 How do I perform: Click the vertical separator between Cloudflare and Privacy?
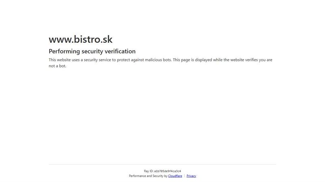coord(184,176)
